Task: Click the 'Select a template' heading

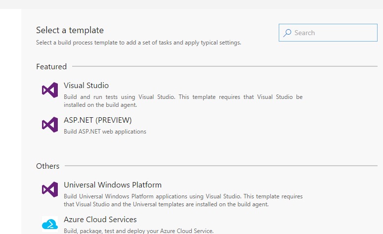Action: [70, 30]
